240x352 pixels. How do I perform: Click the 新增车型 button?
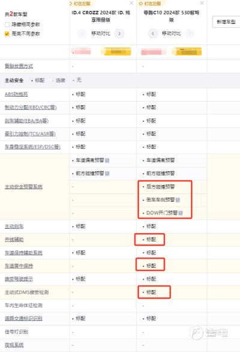click(226, 22)
